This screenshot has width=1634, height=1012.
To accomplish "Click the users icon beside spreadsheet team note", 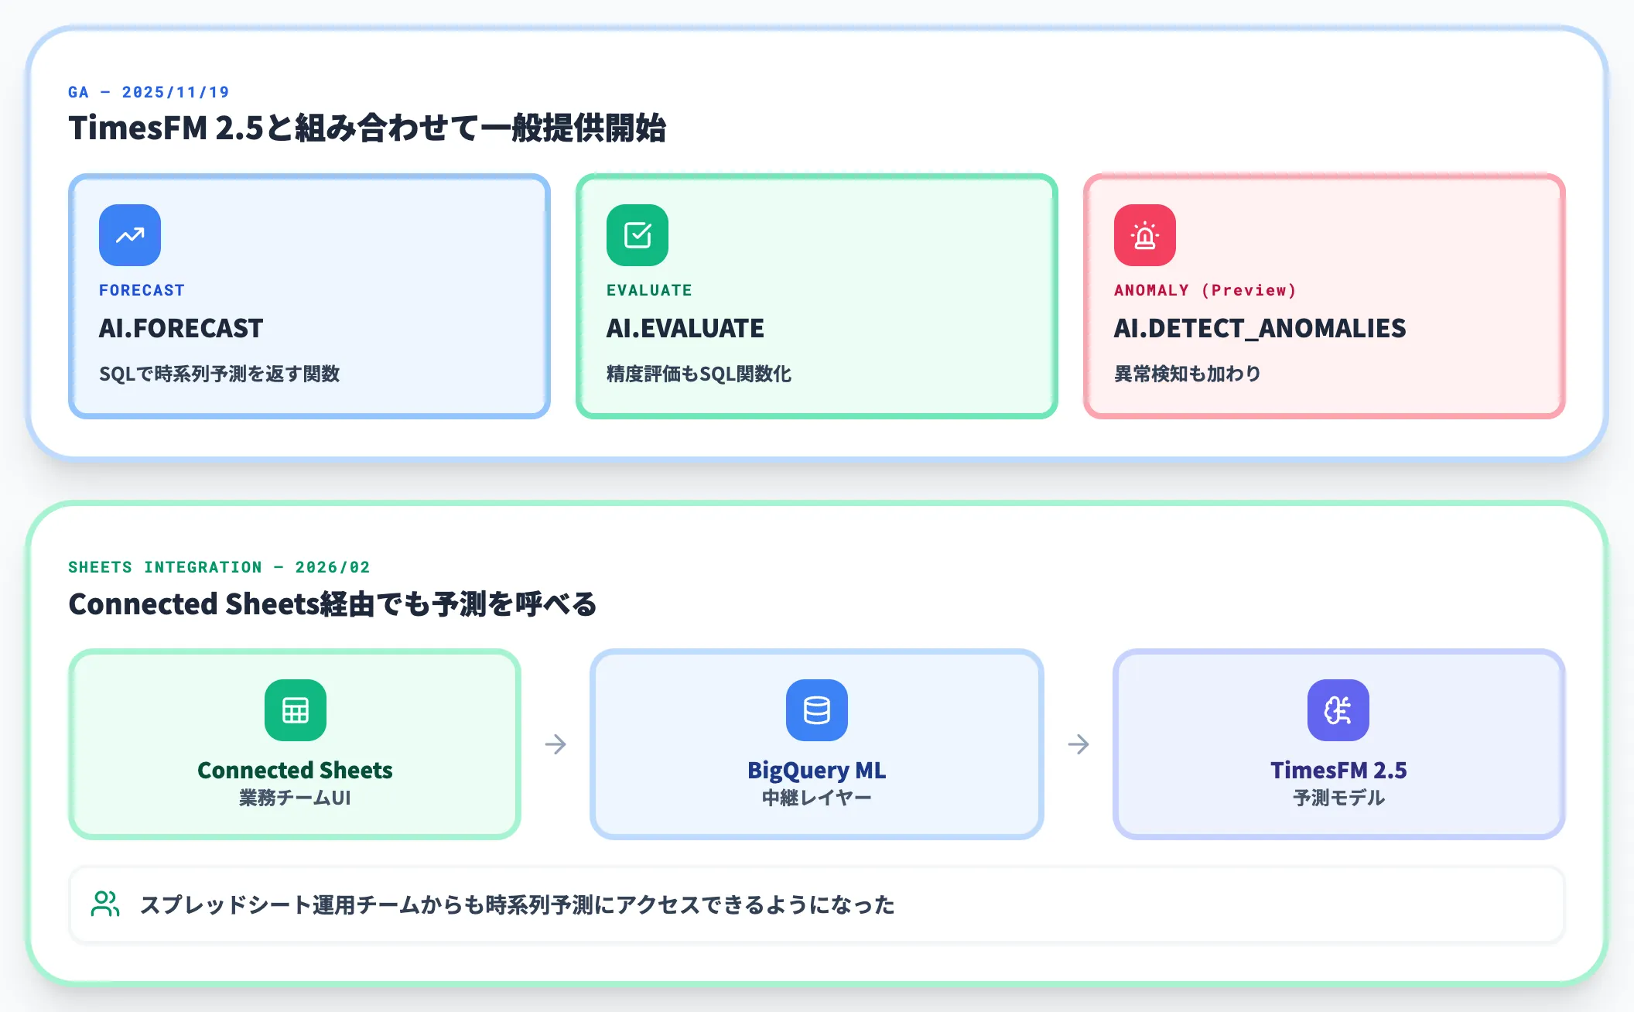I will coord(105,904).
